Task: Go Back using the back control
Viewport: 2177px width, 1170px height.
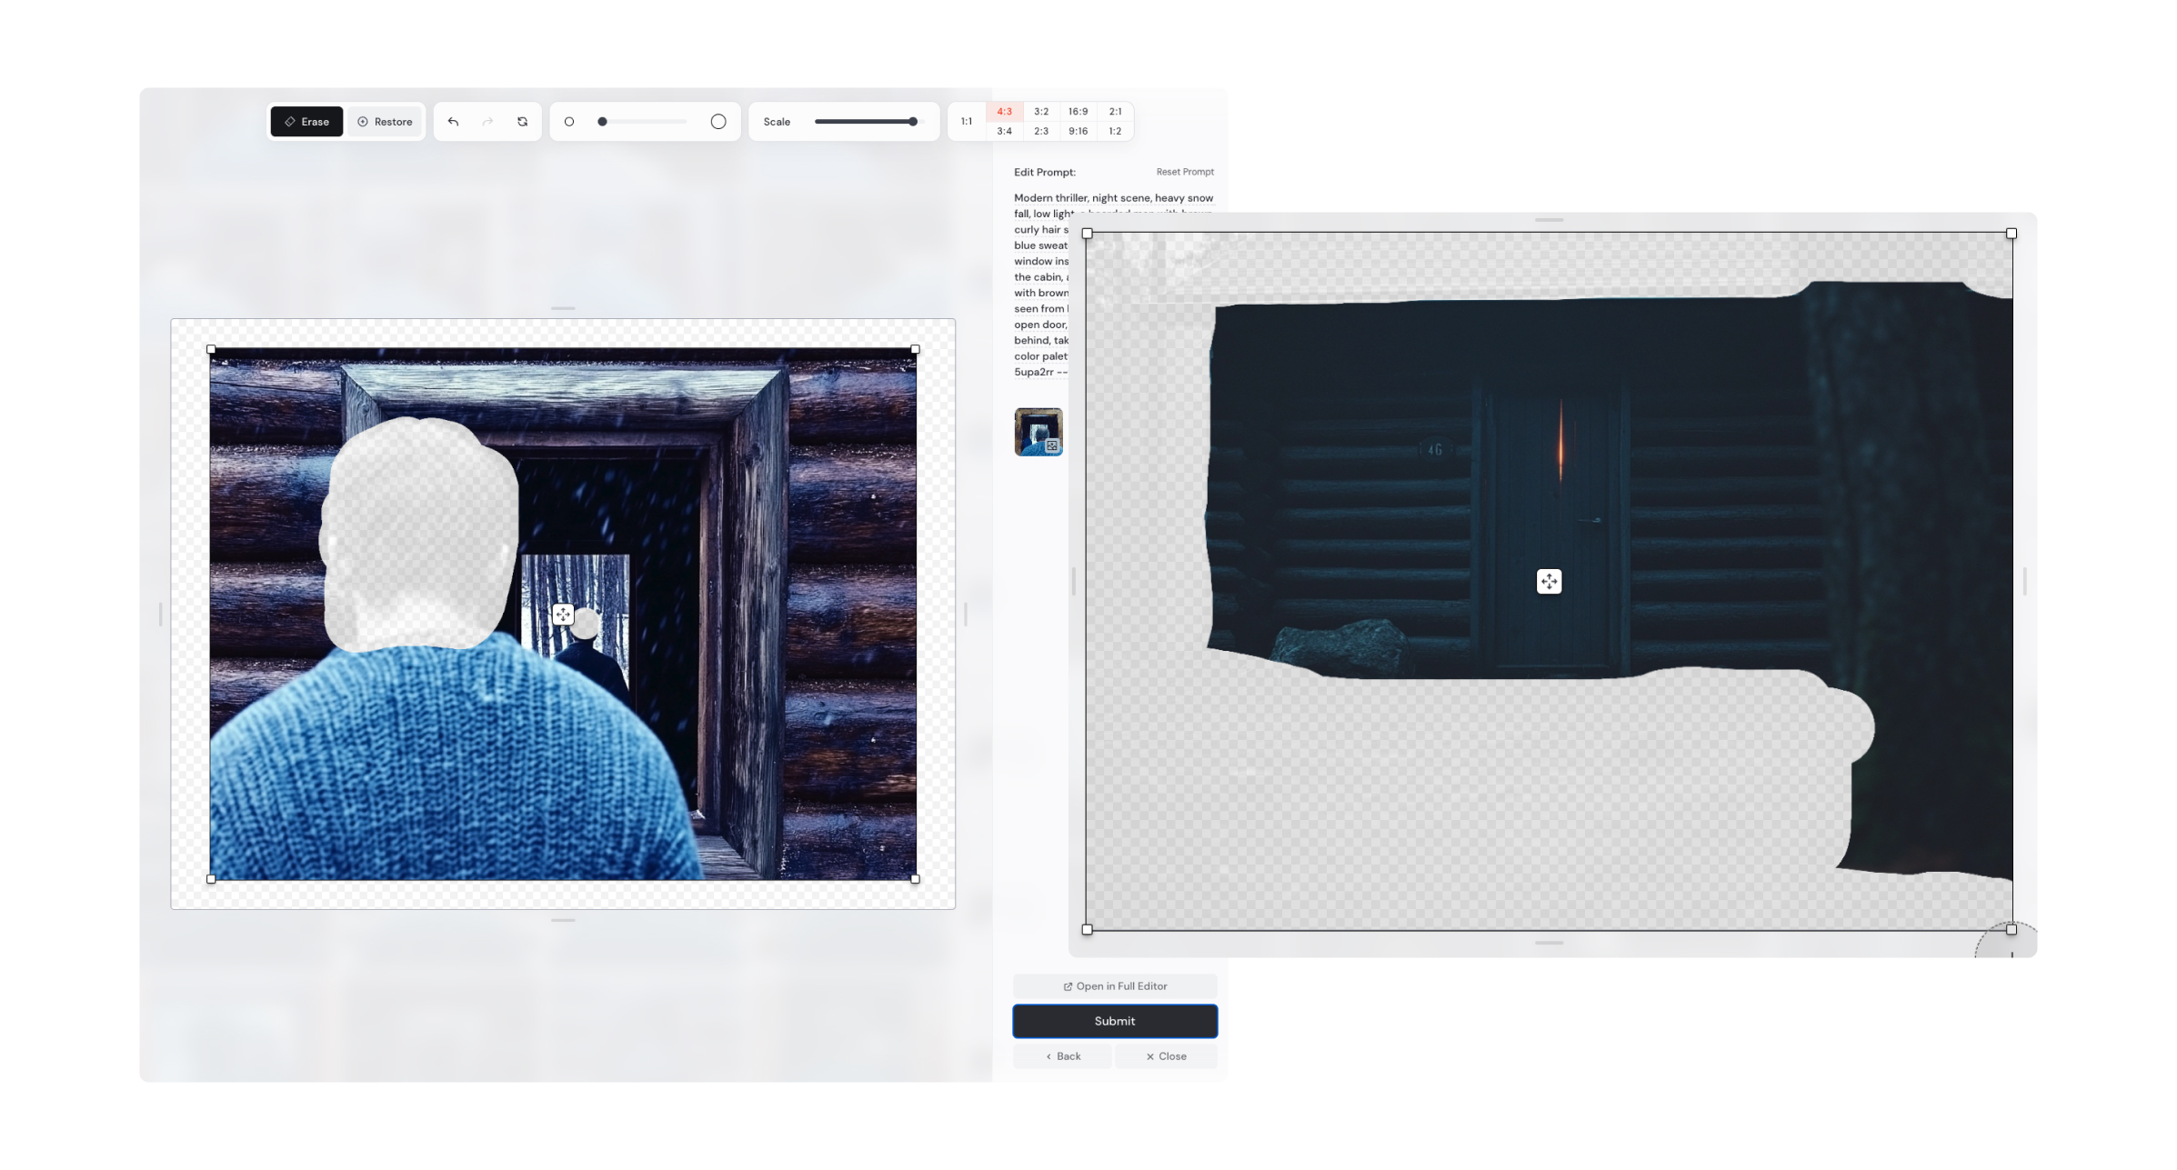Action: [x=1062, y=1055]
